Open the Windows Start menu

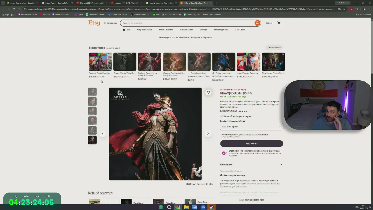(x=161, y=207)
